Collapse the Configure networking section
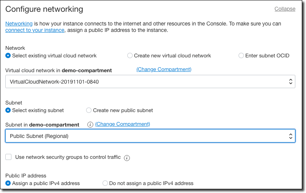Viewport: 306px width, 193px height. (x=285, y=9)
